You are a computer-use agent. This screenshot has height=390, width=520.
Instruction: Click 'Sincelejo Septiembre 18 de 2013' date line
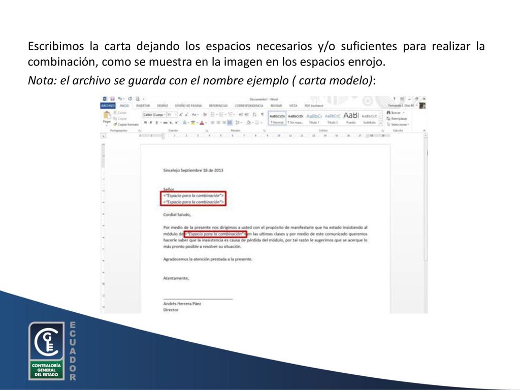[193, 170]
